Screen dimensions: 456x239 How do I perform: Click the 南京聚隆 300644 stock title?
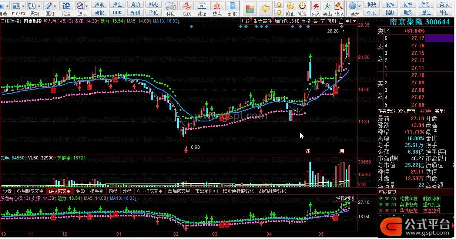click(x=420, y=22)
